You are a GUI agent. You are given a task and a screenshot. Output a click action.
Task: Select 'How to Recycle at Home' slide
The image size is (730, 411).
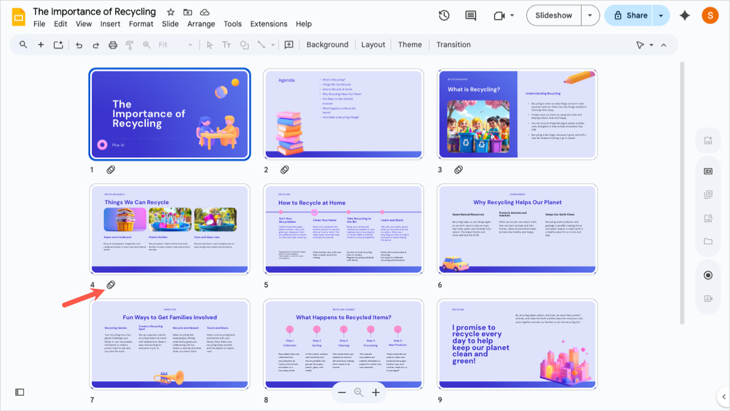342,228
